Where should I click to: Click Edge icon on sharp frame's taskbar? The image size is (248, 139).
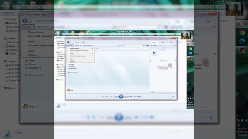coord(190,54)
